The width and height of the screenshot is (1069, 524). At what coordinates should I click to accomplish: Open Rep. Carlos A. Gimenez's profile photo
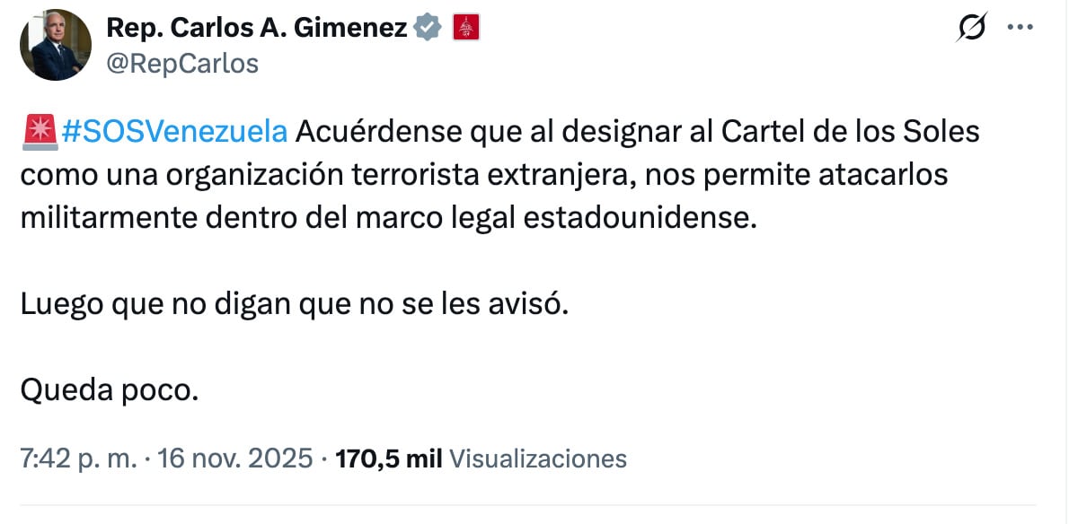coord(55,45)
